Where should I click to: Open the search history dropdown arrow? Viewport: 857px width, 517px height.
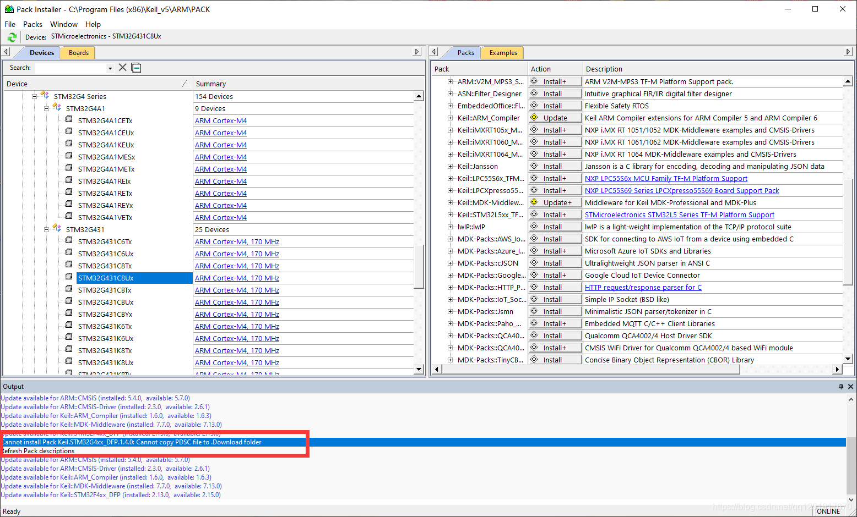pos(110,68)
